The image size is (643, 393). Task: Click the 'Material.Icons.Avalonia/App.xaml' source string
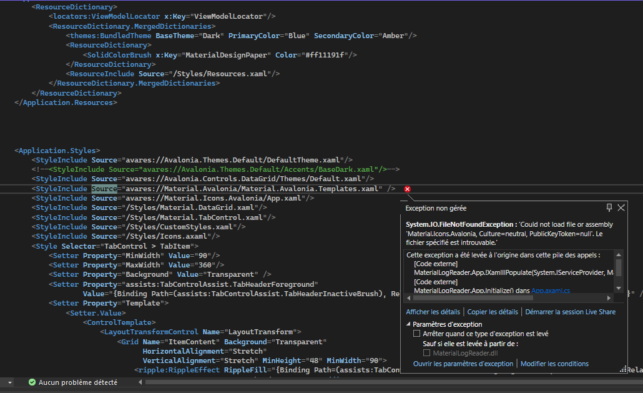pyautogui.click(x=214, y=198)
